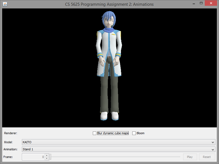
Task: Click the Model dropdown arrow
Action: pyautogui.click(x=213, y=142)
